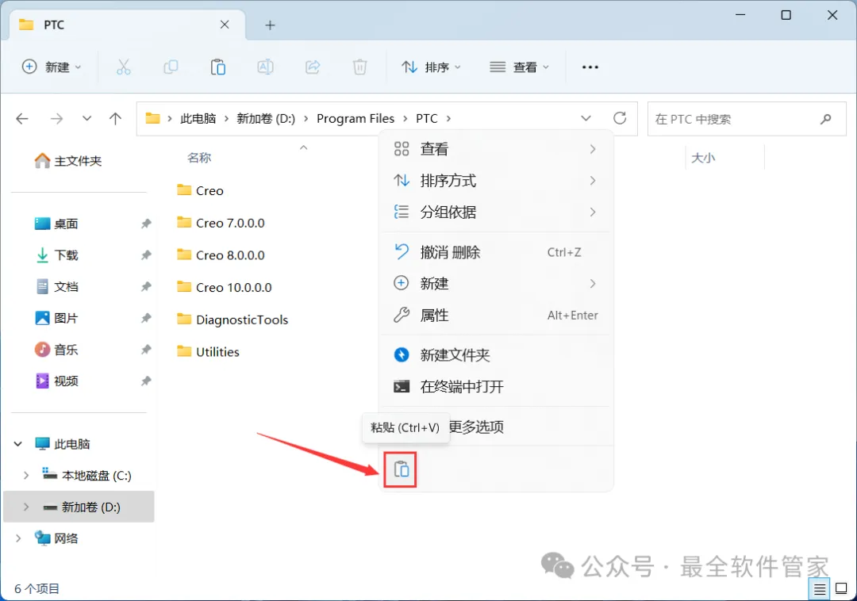The height and width of the screenshot is (601, 857).
Task: Click the search magnifier icon
Action: click(826, 118)
